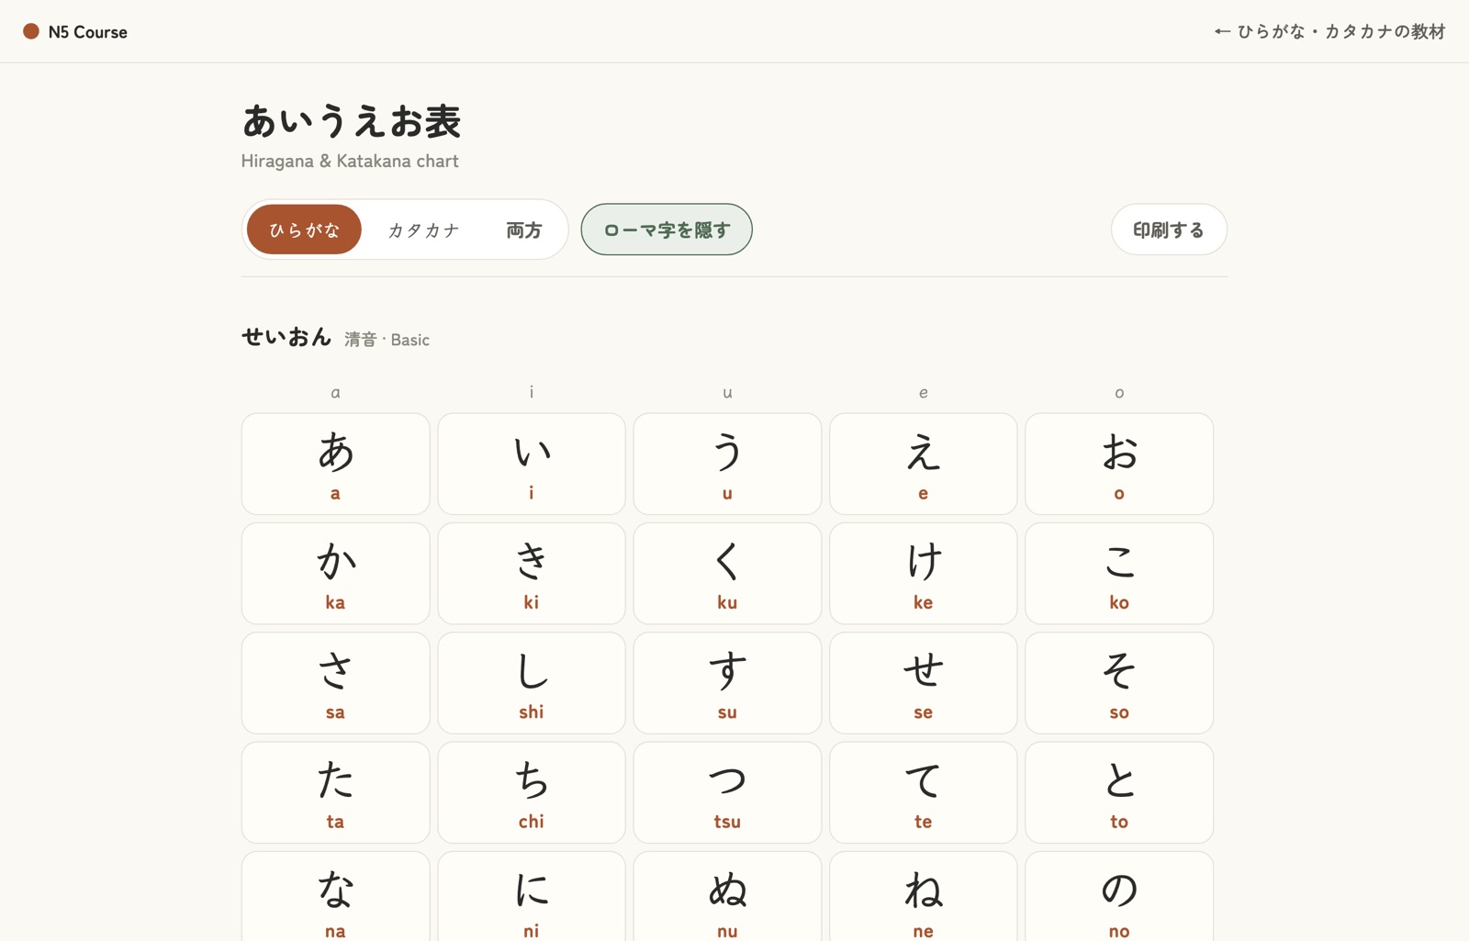Go back to ひらがな・カタカナの教材

[1329, 31]
